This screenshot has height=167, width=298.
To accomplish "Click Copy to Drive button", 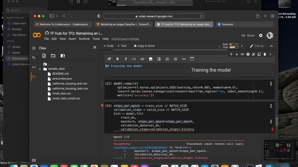I will (144, 46).
